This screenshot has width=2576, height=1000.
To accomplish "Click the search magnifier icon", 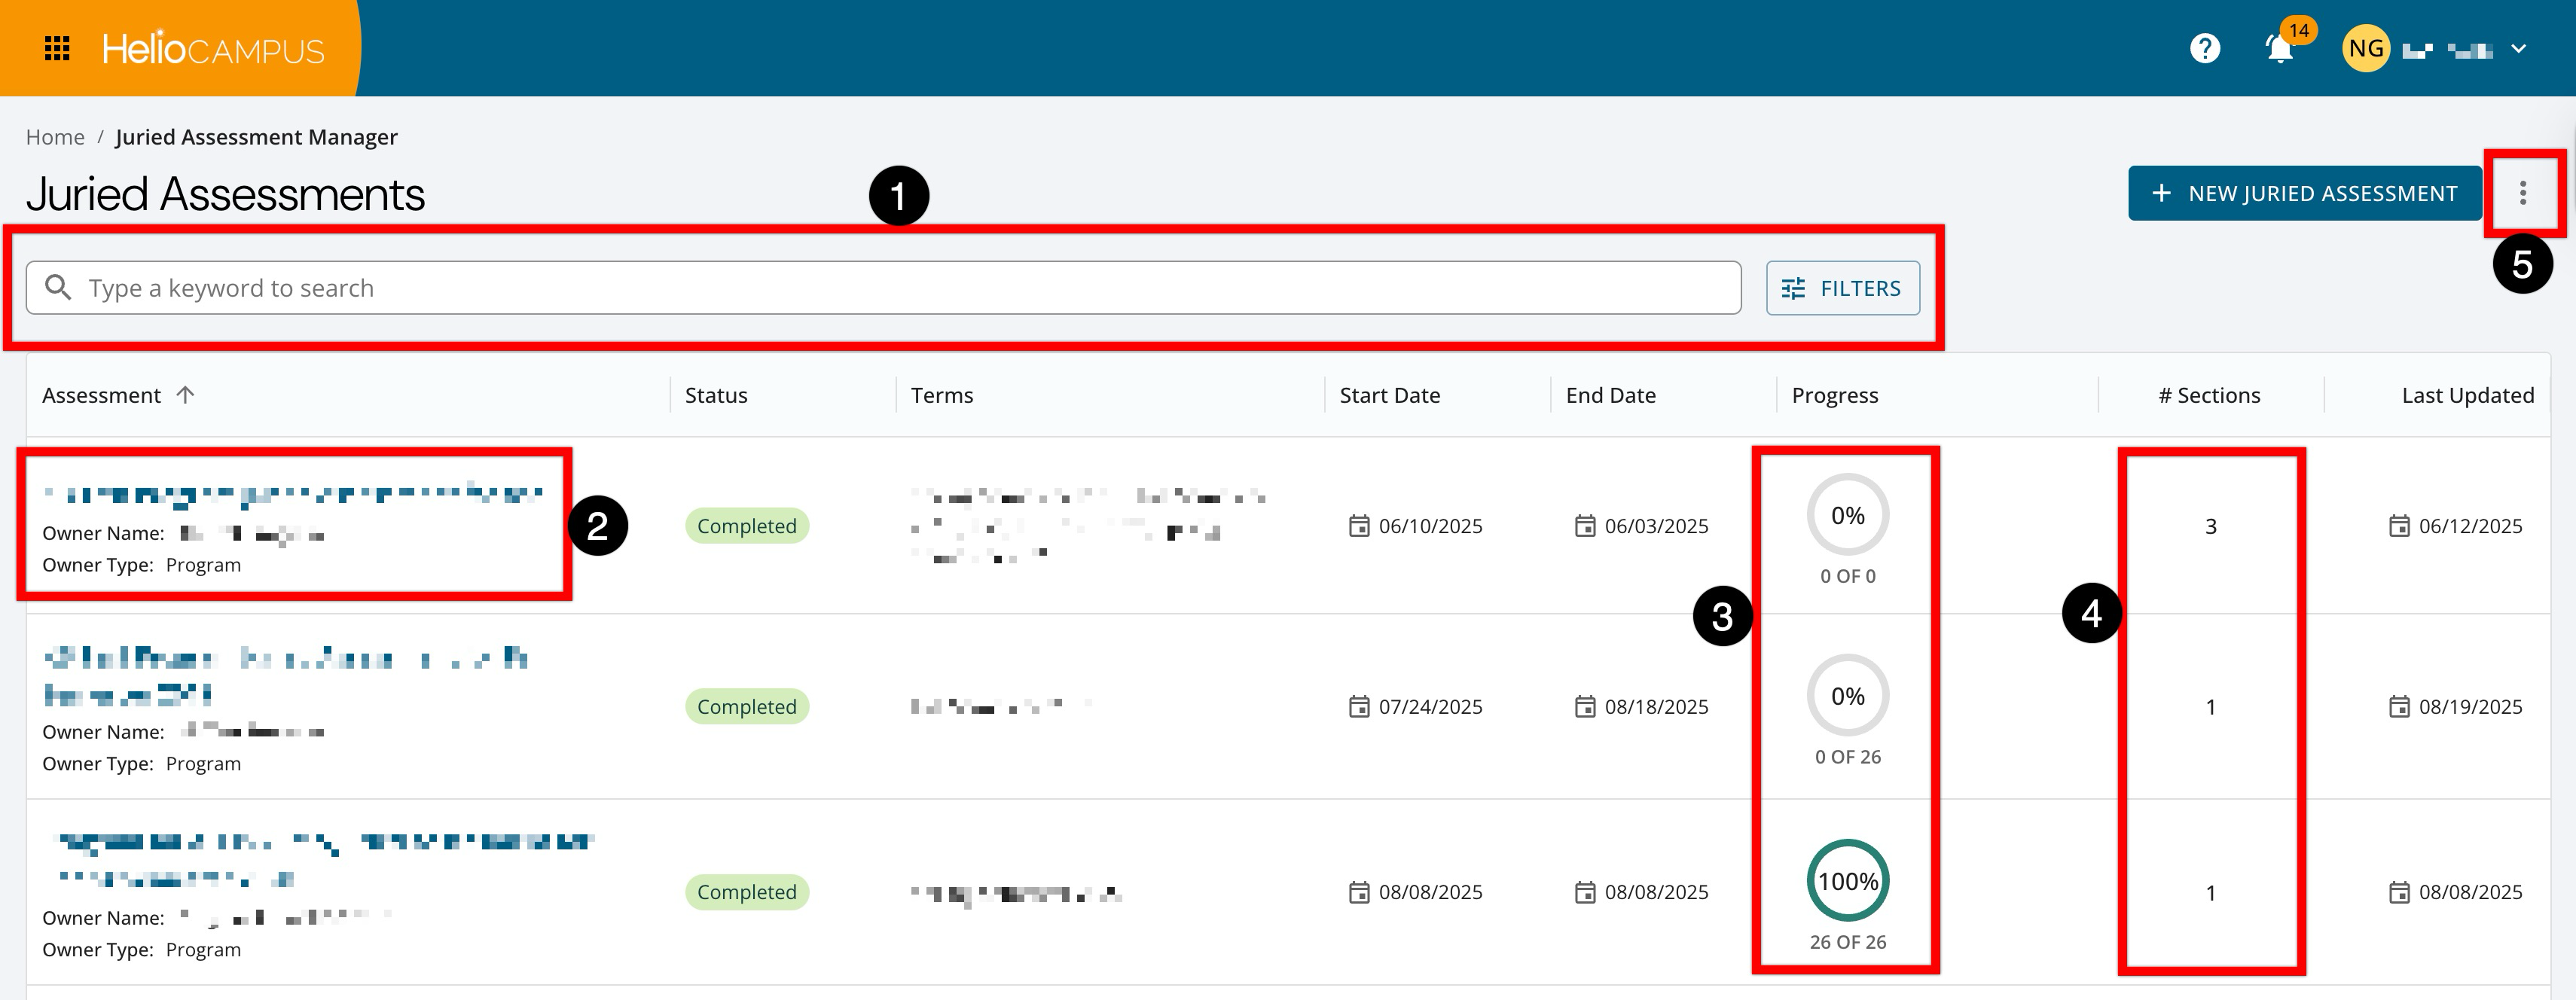I will coord(58,288).
